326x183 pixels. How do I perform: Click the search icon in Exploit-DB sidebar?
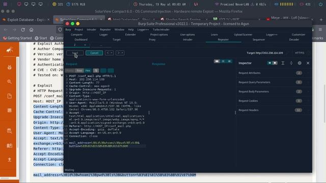tap(9, 81)
